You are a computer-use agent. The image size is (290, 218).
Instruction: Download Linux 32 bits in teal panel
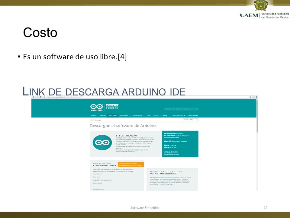pos(170,145)
